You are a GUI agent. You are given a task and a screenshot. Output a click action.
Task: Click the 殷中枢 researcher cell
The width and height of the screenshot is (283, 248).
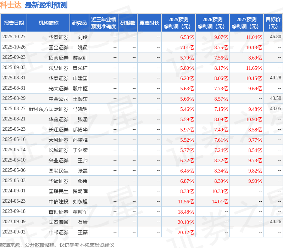[80, 89]
